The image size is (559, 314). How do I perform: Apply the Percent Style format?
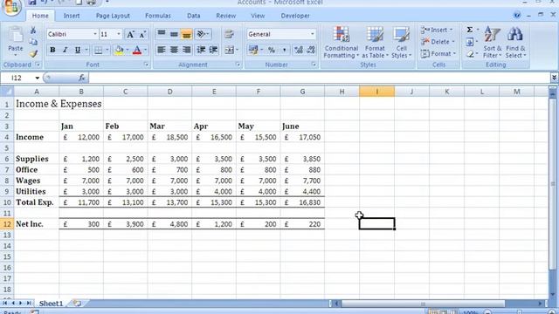pyautogui.click(x=272, y=50)
